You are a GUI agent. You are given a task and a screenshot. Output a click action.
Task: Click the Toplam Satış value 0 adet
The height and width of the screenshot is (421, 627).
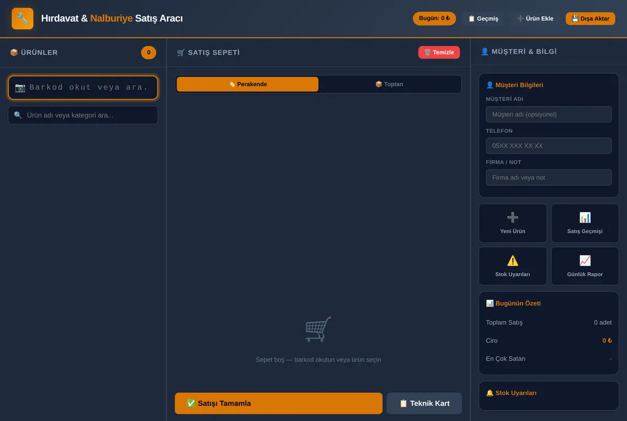pos(602,322)
